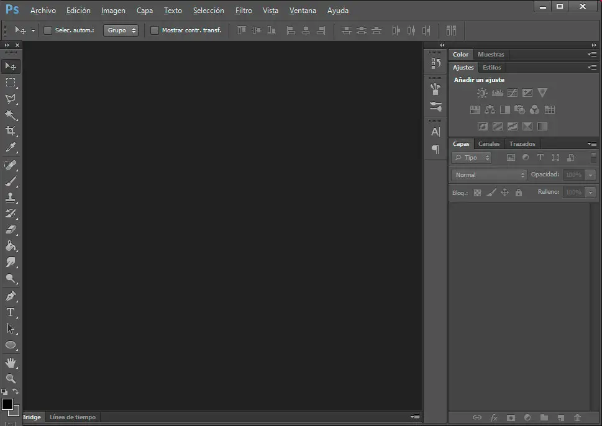This screenshot has width=602, height=426.
Task: Enable Mostrar contr. transf. checkbox
Action: (x=154, y=30)
